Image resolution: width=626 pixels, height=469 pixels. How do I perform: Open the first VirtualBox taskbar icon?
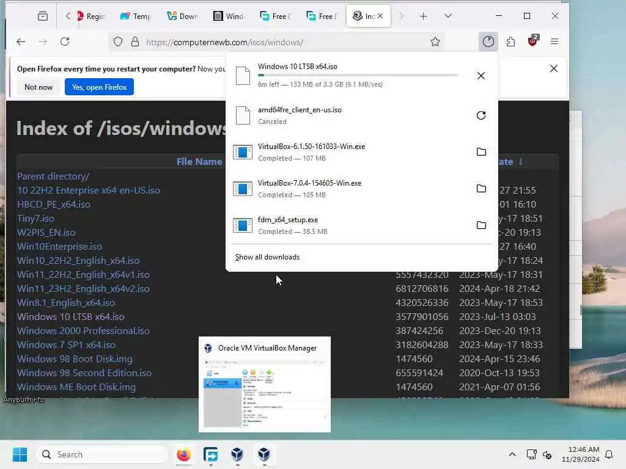click(237, 454)
